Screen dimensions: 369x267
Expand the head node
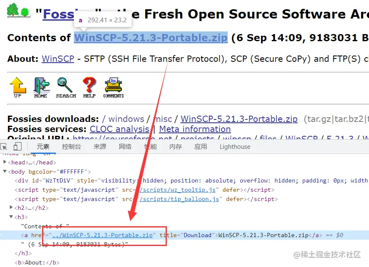5,162
